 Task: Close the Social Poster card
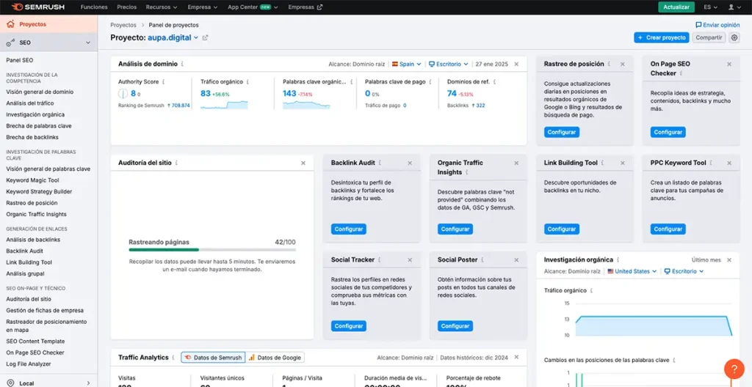tap(516, 260)
